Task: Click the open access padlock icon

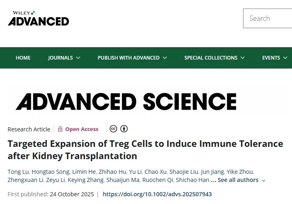Action: (60, 129)
